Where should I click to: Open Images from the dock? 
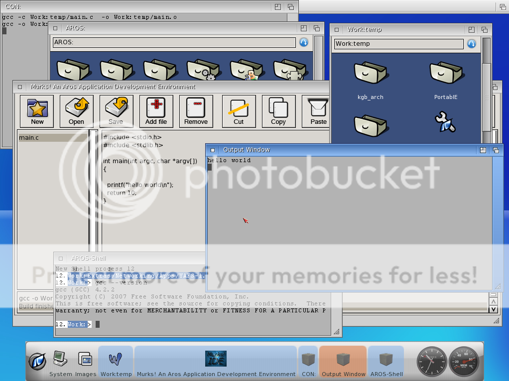[86, 364]
